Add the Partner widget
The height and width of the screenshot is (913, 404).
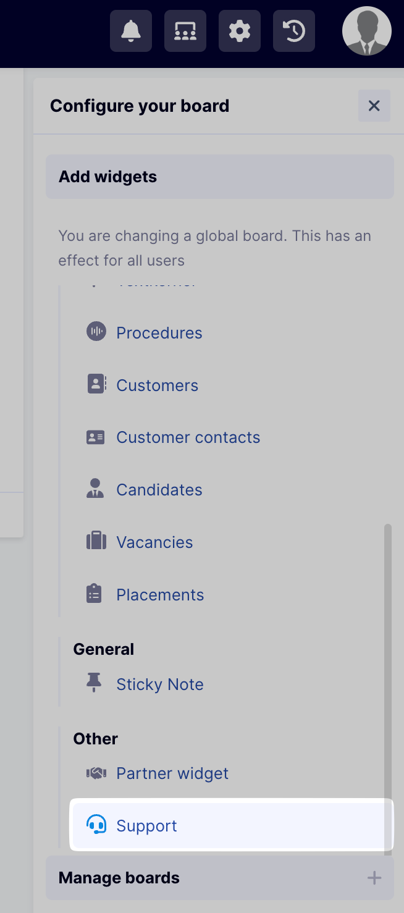[x=172, y=773]
